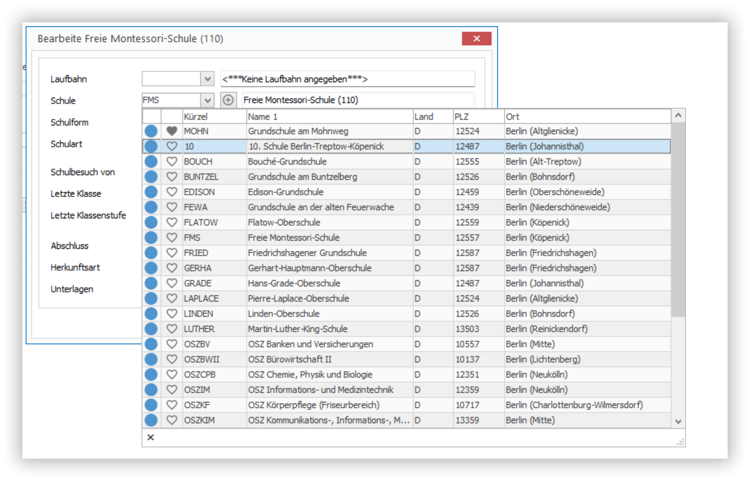This screenshot has height=481, width=750.
Task: Toggle favorite heart for FMS row
Action: 171,238
